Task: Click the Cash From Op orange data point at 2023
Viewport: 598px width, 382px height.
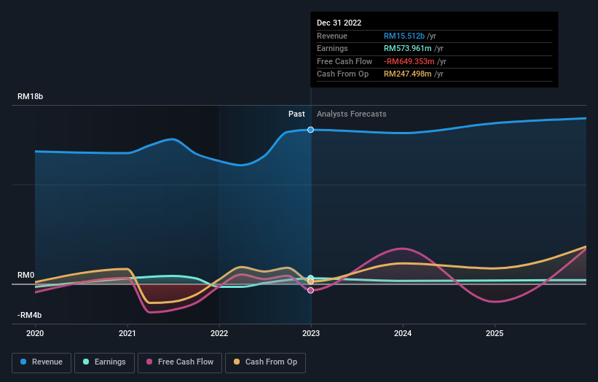Action: 311,281
